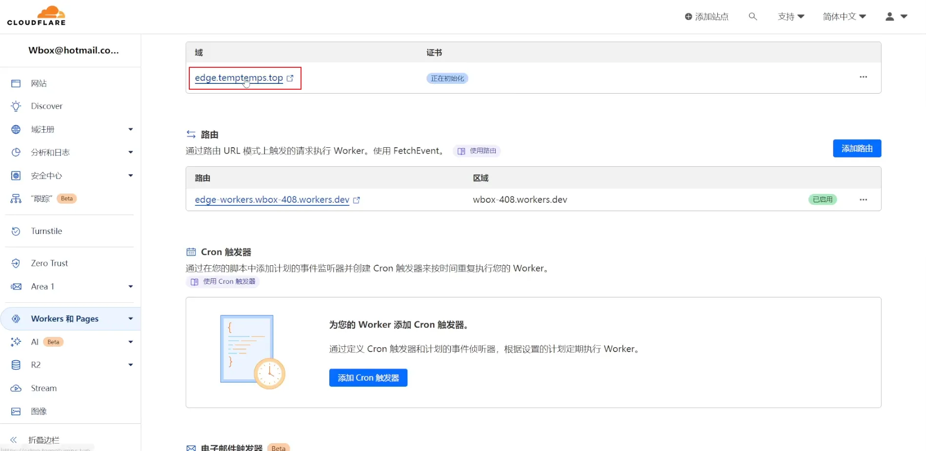The width and height of the screenshot is (926, 451).
Task: Open 图像 in the sidebar
Action: (x=39, y=412)
